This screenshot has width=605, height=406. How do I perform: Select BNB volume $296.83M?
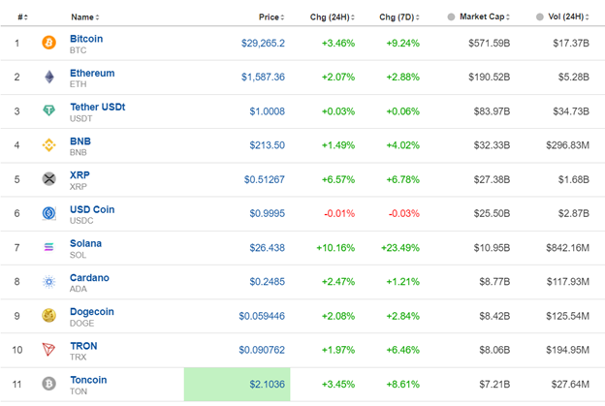click(x=567, y=145)
